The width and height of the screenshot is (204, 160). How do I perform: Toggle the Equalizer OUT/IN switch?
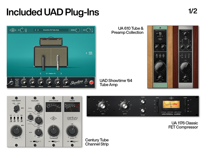click(x=35, y=141)
